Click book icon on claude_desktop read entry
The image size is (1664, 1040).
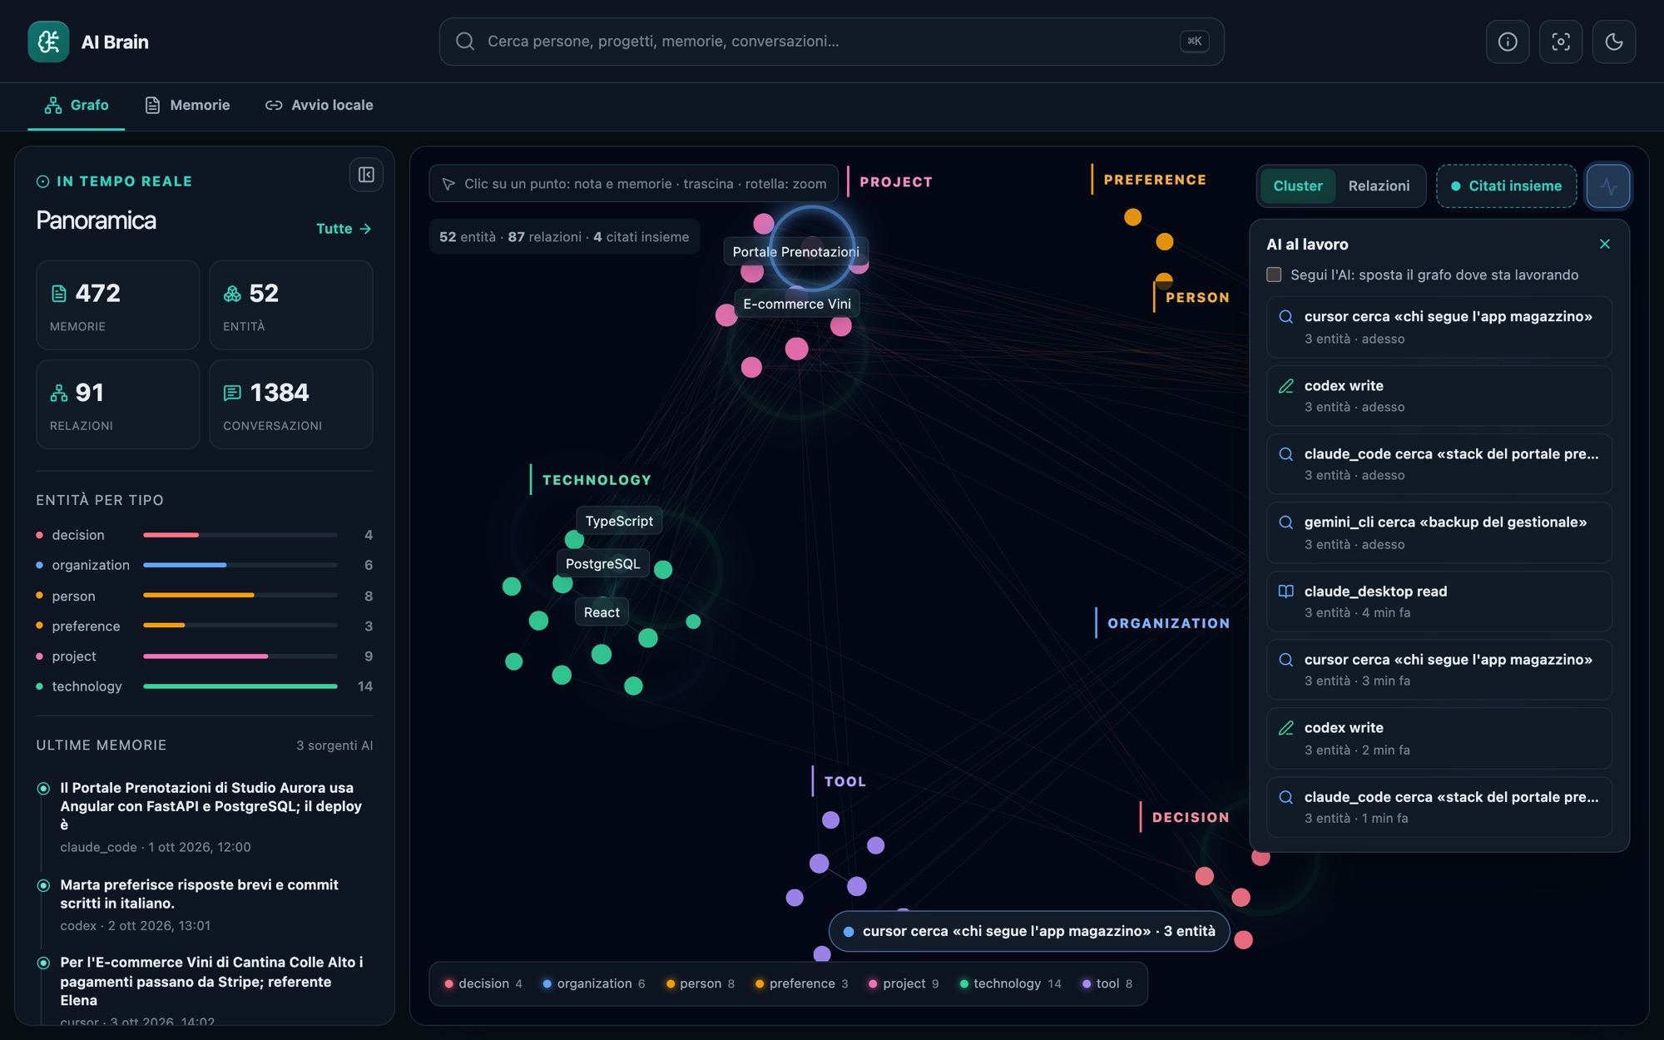point(1286,592)
